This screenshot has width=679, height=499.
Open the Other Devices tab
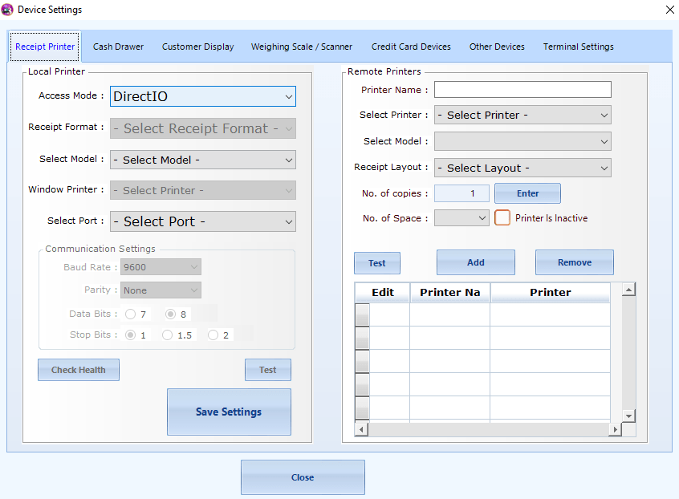(497, 47)
